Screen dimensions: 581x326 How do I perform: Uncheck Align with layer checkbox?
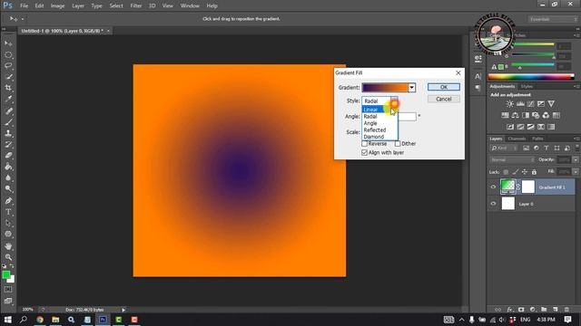[365, 152]
